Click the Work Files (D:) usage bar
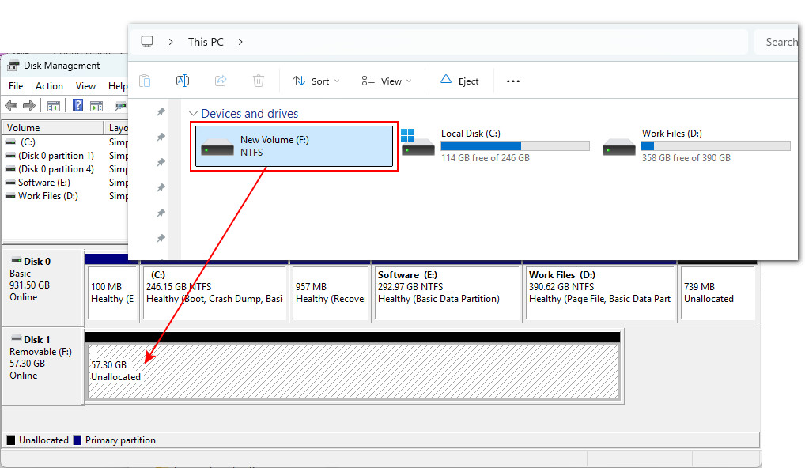805x468 pixels. pos(716,145)
